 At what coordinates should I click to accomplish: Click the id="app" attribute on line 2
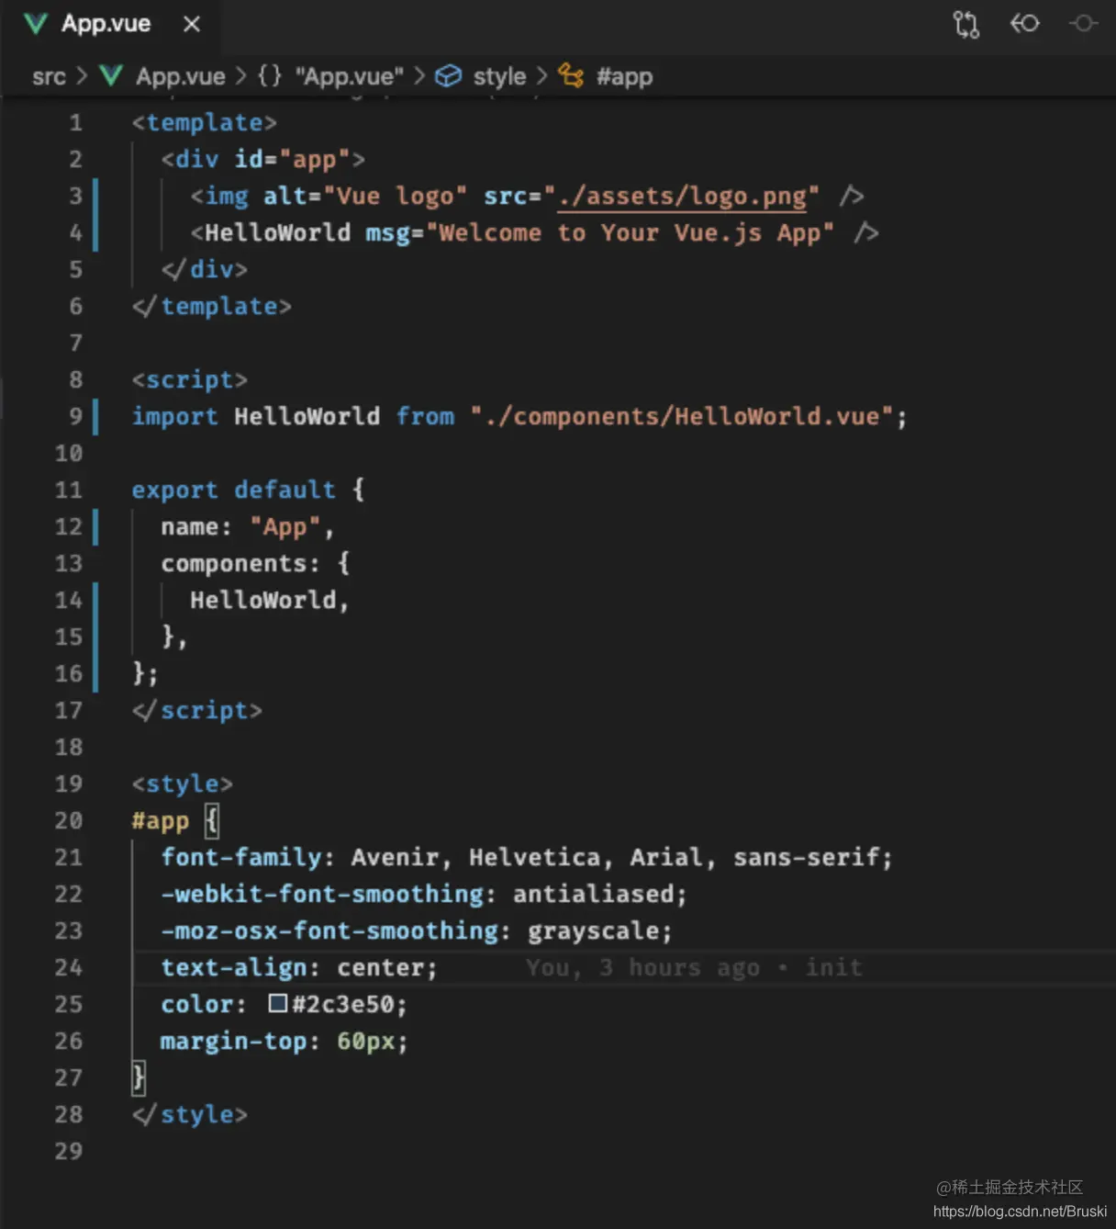click(x=292, y=159)
